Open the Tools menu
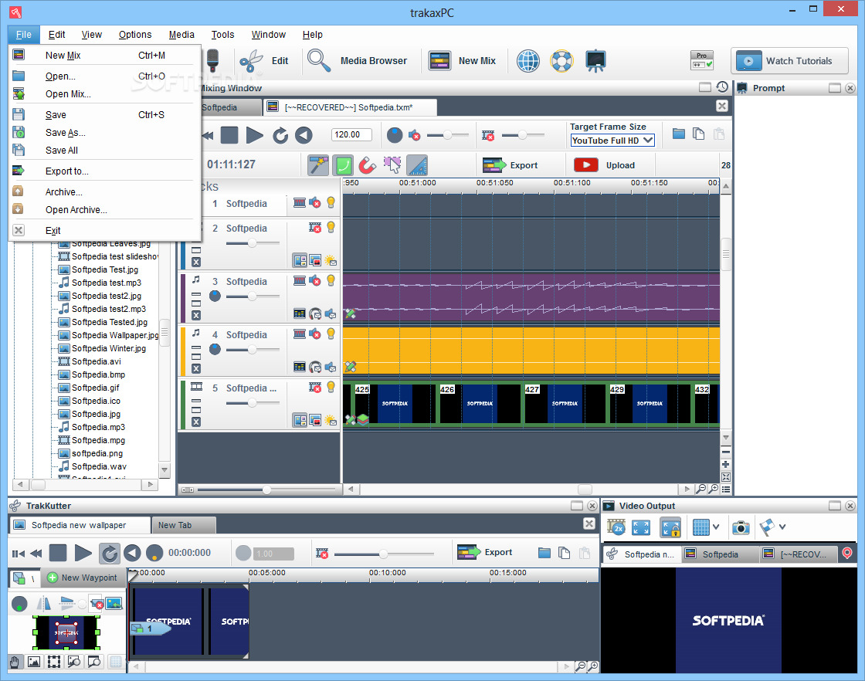Viewport: 865px width, 681px height. point(223,34)
